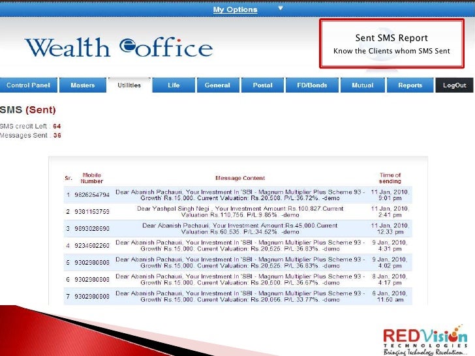Click the time 11 Jan, 2010, 12:33 pm
475x356 pixels.
390,229
